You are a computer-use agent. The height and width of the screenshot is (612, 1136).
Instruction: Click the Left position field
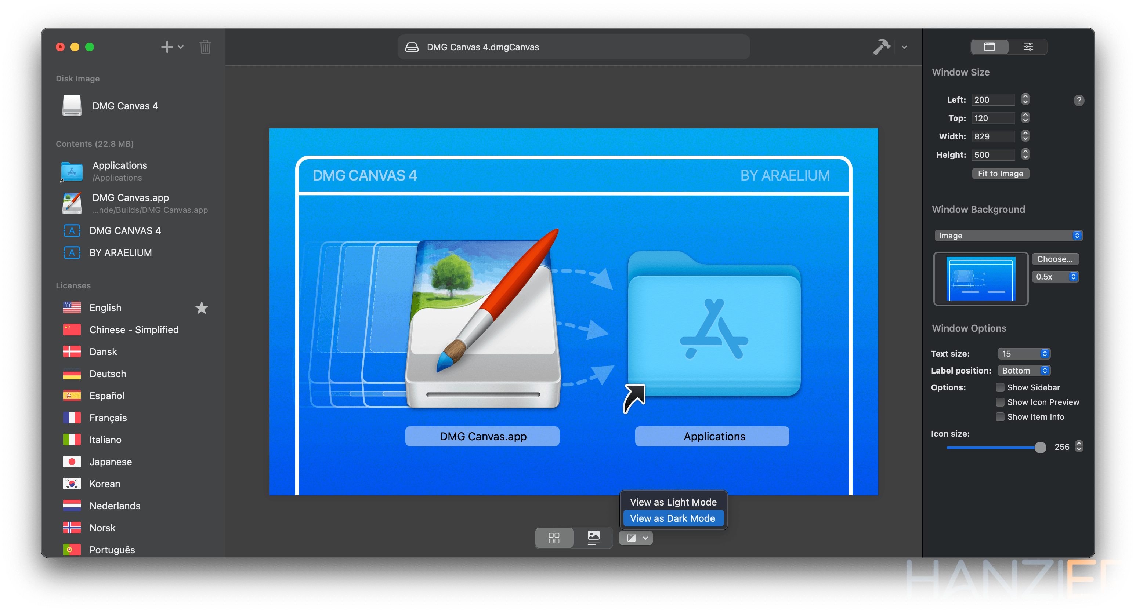[x=993, y=99]
